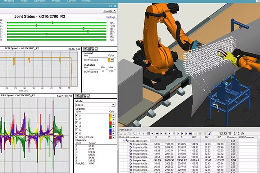This screenshot has height=173, width=260.
Task: Click the Duration column header
Action: (x=232, y=137)
